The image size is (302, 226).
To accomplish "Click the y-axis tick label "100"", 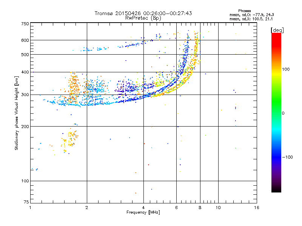I will [x=25, y=181].
